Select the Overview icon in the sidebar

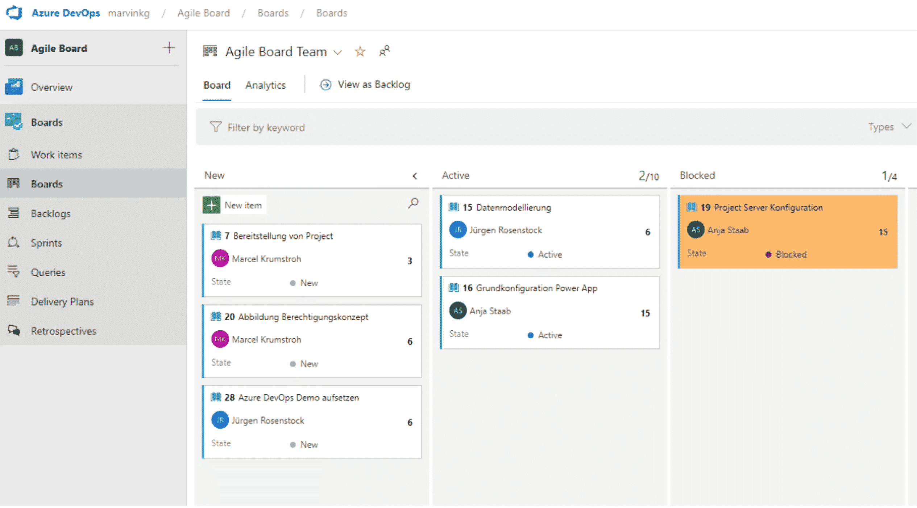click(14, 87)
